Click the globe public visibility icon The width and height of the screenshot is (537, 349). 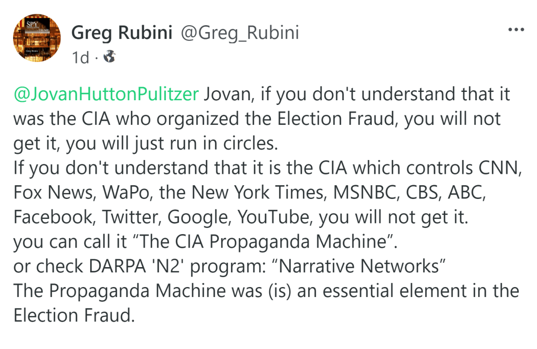click(109, 57)
